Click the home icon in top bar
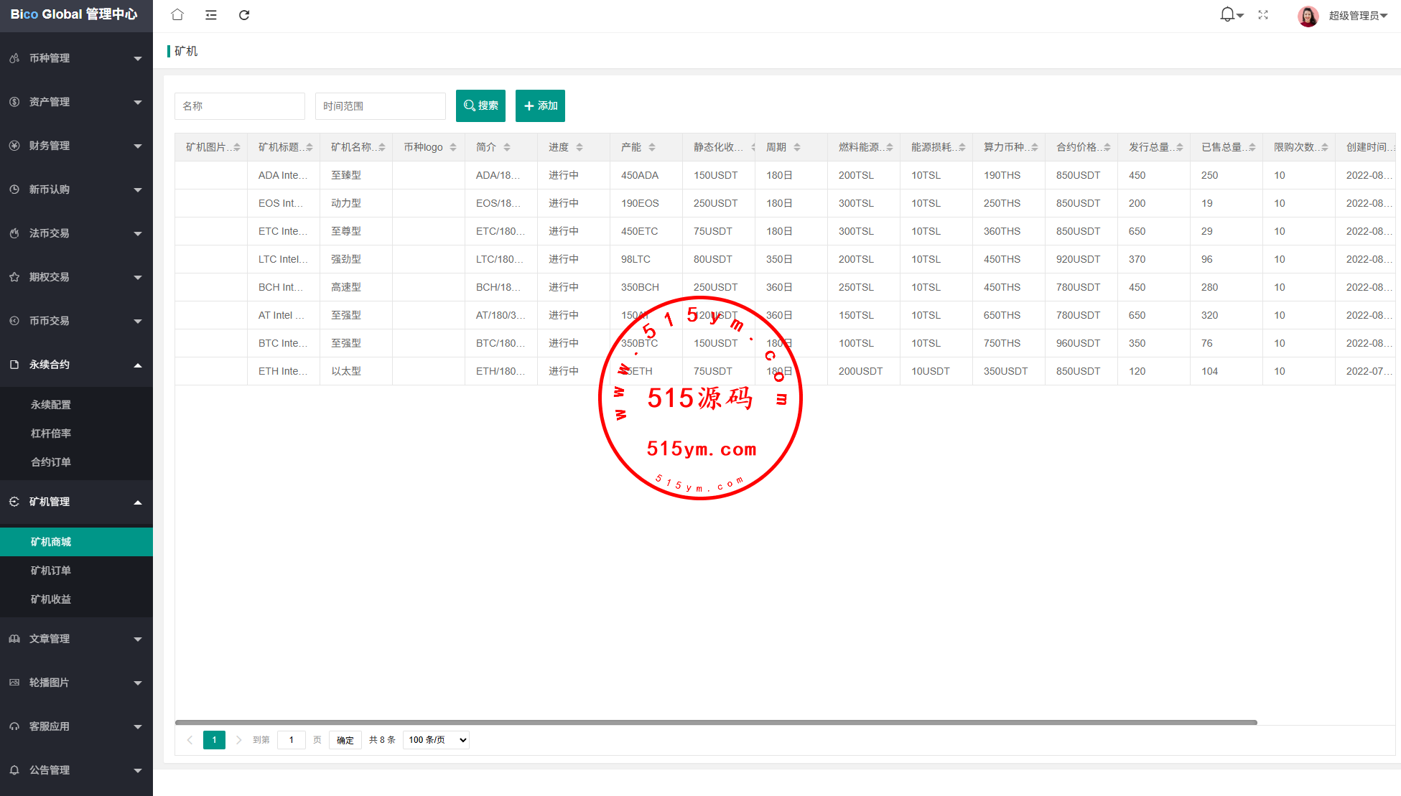 click(177, 15)
